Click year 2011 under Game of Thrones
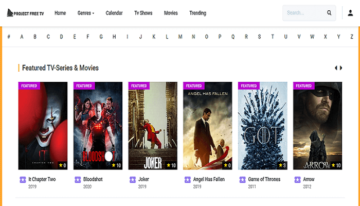Viewport: 360px width, 206px height. (252, 186)
